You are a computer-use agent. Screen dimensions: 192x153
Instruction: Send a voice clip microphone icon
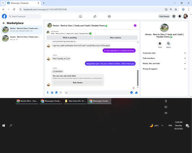pyautogui.click(x=48, y=93)
